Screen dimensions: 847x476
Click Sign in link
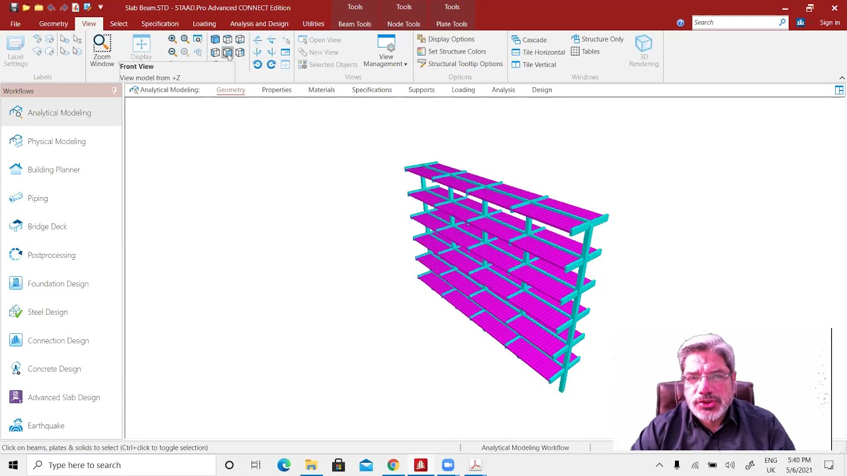coord(830,22)
